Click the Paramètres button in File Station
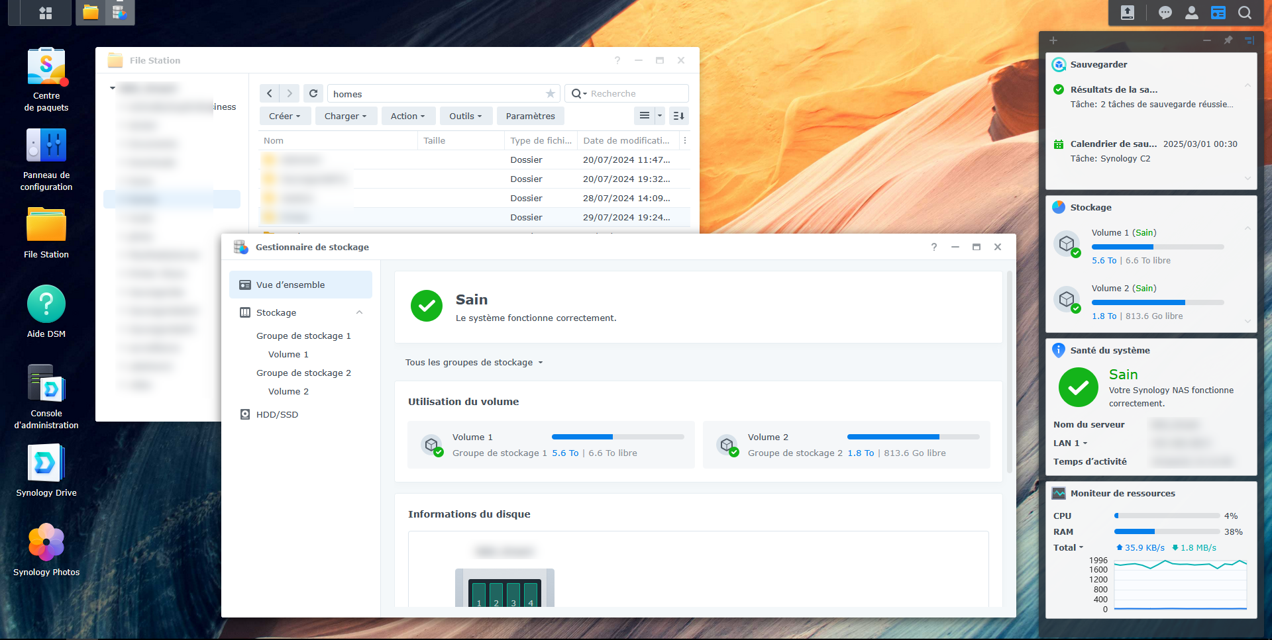The height and width of the screenshot is (640, 1272). [530, 116]
